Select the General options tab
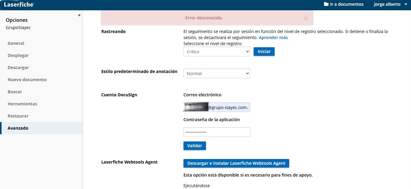 click(16, 43)
